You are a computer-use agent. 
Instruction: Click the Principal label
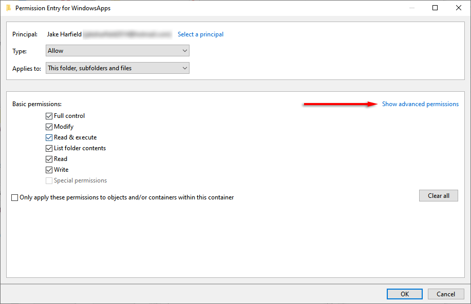25,34
